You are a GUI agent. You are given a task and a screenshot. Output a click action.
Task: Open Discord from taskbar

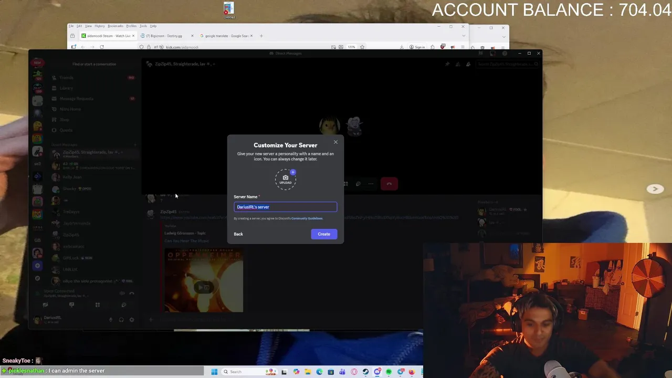[377, 372]
